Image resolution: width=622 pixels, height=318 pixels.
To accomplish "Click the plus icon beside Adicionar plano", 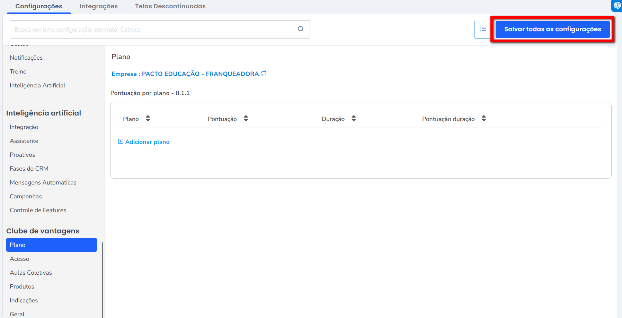I will coord(121,141).
